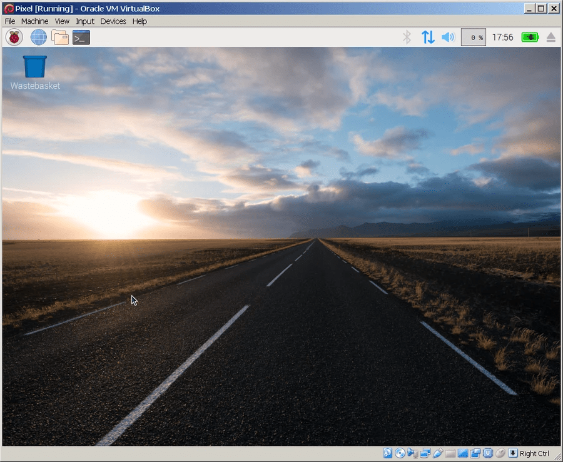This screenshot has width=563, height=462.
Task: Click the clock to show the calendar
Action: 503,37
